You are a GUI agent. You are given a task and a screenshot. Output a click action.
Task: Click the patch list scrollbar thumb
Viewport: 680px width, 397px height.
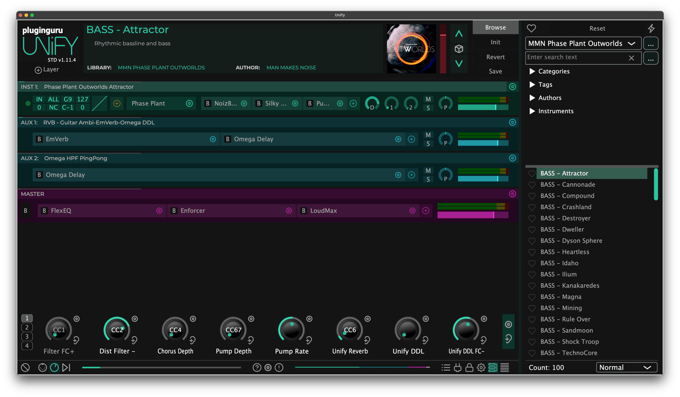[x=656, y=184]
